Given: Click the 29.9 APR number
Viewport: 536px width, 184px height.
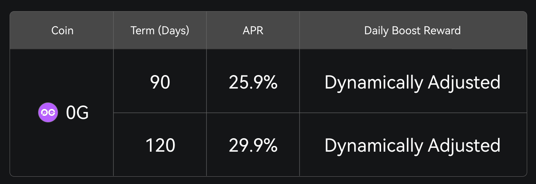Looking at the screenshot, I should coord(246,146).
